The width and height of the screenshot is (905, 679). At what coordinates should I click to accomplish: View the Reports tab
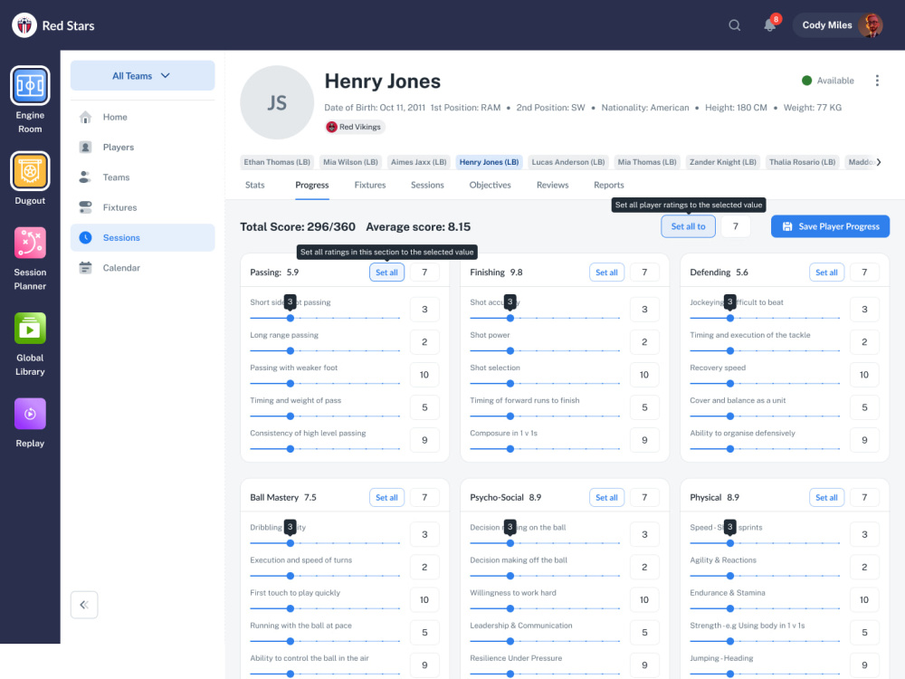pyautogui.click(x=609, y=185)
